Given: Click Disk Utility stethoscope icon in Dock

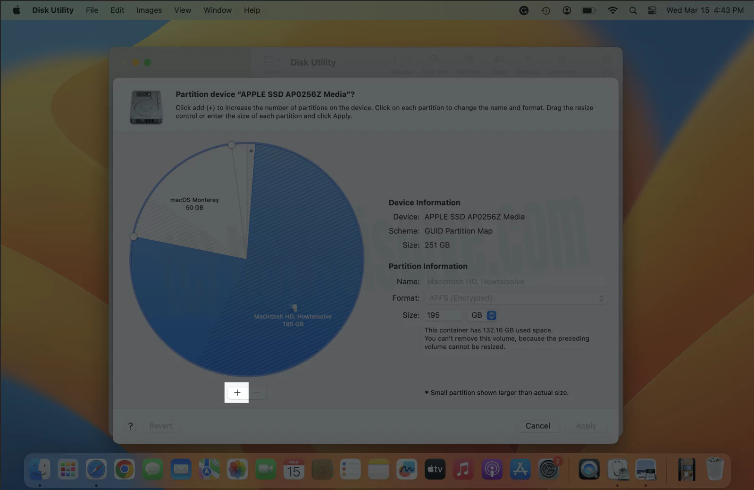Looking at the screenshot, I should (617, 470).
